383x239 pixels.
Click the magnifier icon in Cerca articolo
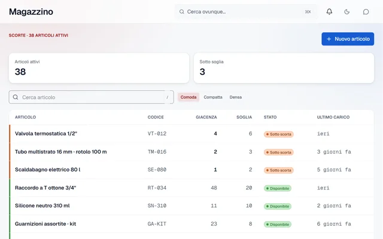click(16, 97)
